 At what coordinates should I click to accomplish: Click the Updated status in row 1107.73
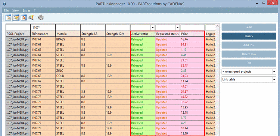point(168,102)
